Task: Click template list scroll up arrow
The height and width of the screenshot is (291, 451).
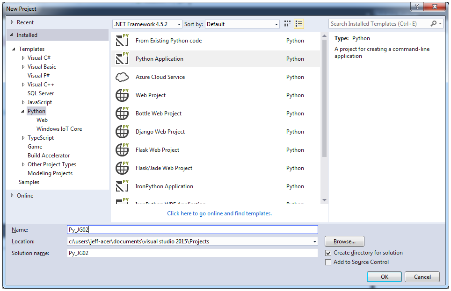Action: (x=324, y=36)
